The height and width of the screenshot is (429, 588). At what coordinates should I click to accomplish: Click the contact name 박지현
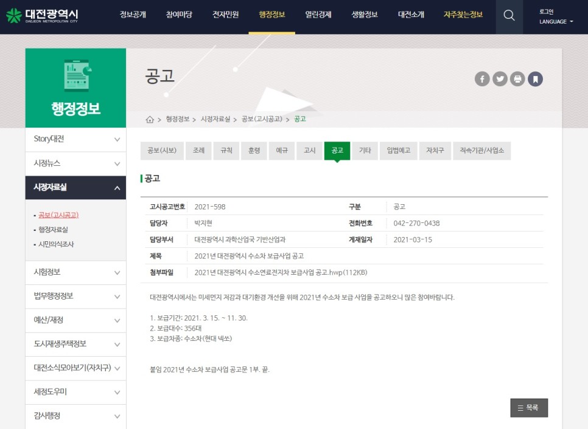click(x=203, y=223)
